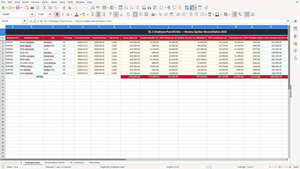
Task: Click the Cut scissors icon
Action: click(44, 8)
